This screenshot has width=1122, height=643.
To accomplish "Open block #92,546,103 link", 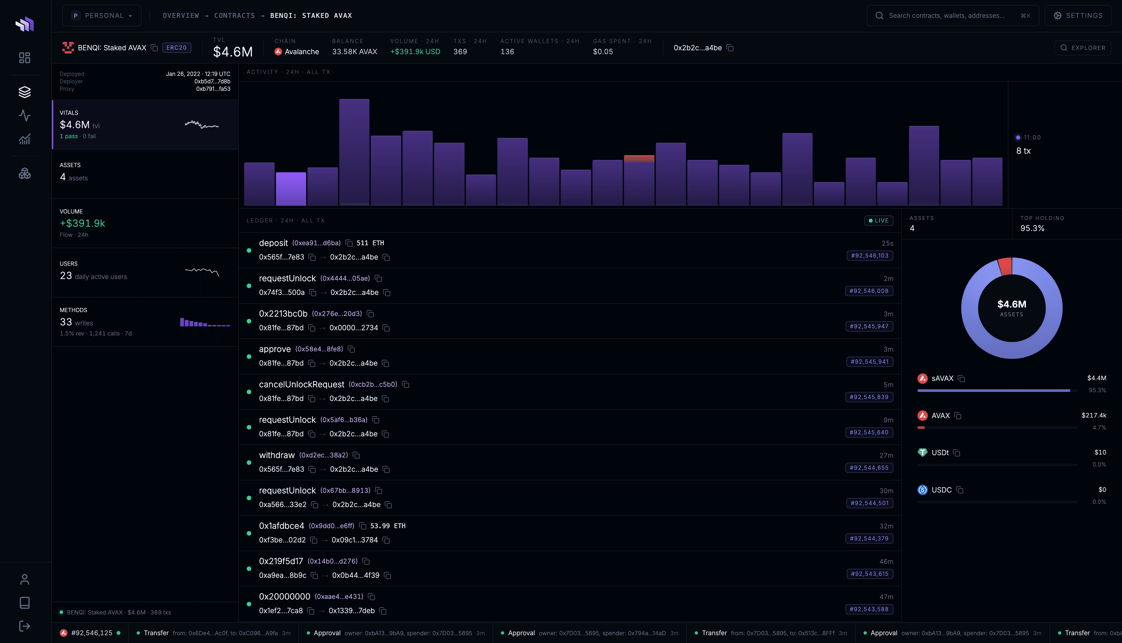I will [870, 256].
